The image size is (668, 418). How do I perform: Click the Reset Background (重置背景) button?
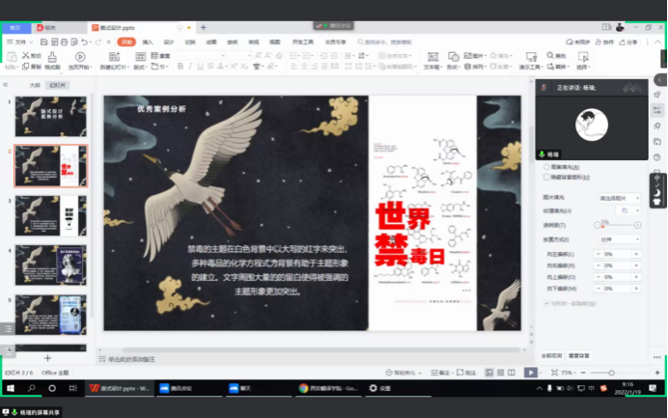[x=578, y=354]
